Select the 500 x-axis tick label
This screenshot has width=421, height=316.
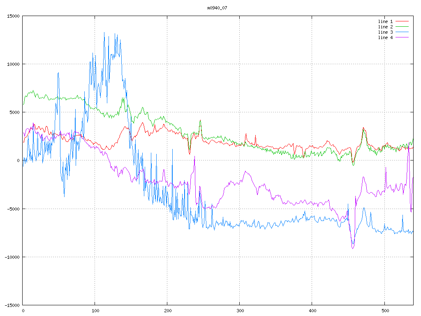click(384, 311)
